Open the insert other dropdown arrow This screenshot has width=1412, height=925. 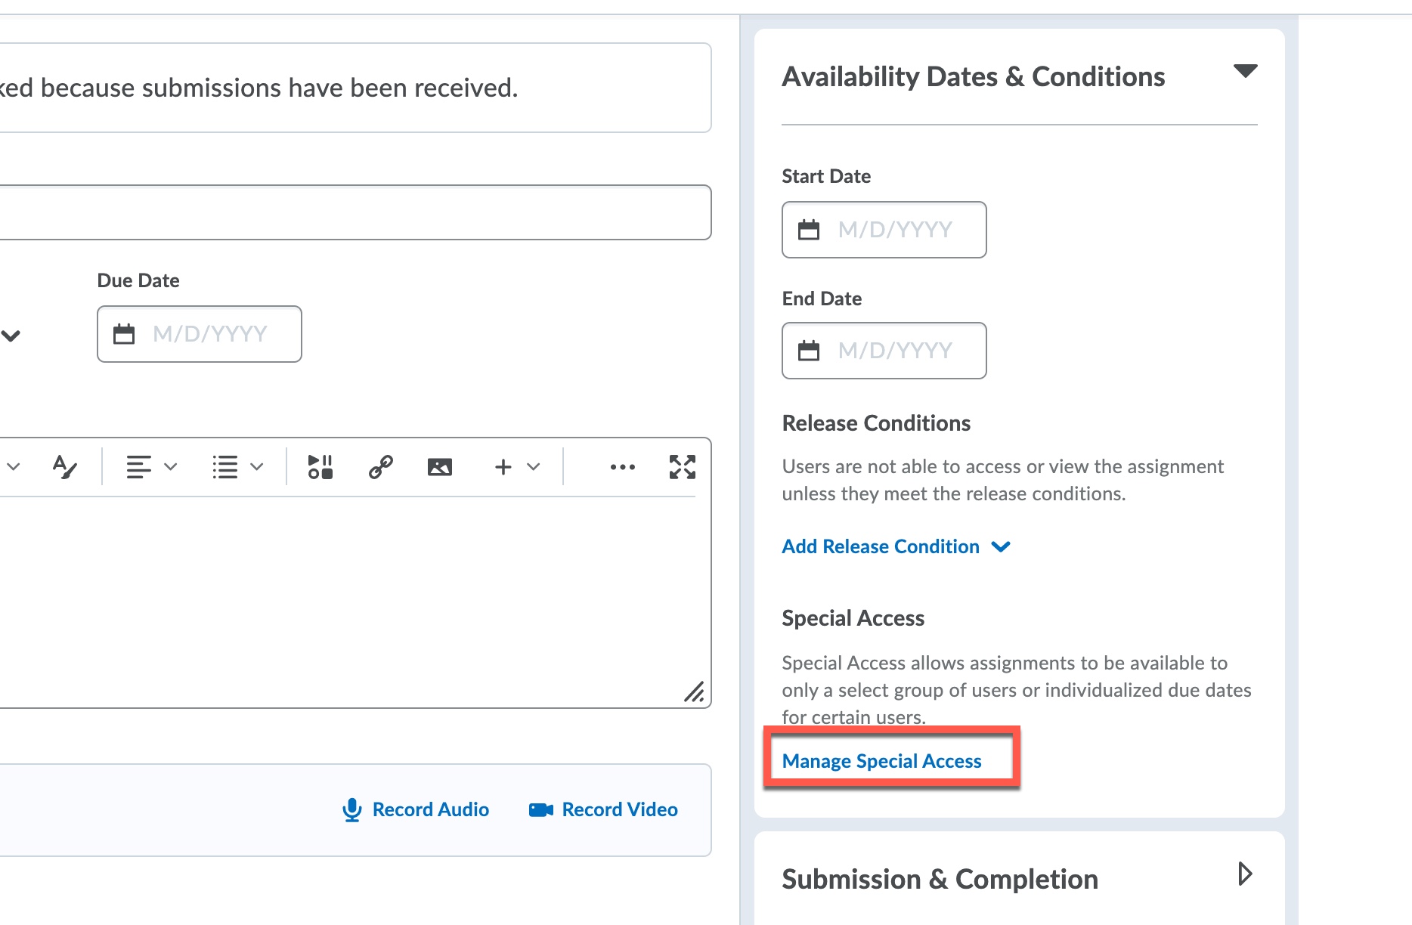534,467
